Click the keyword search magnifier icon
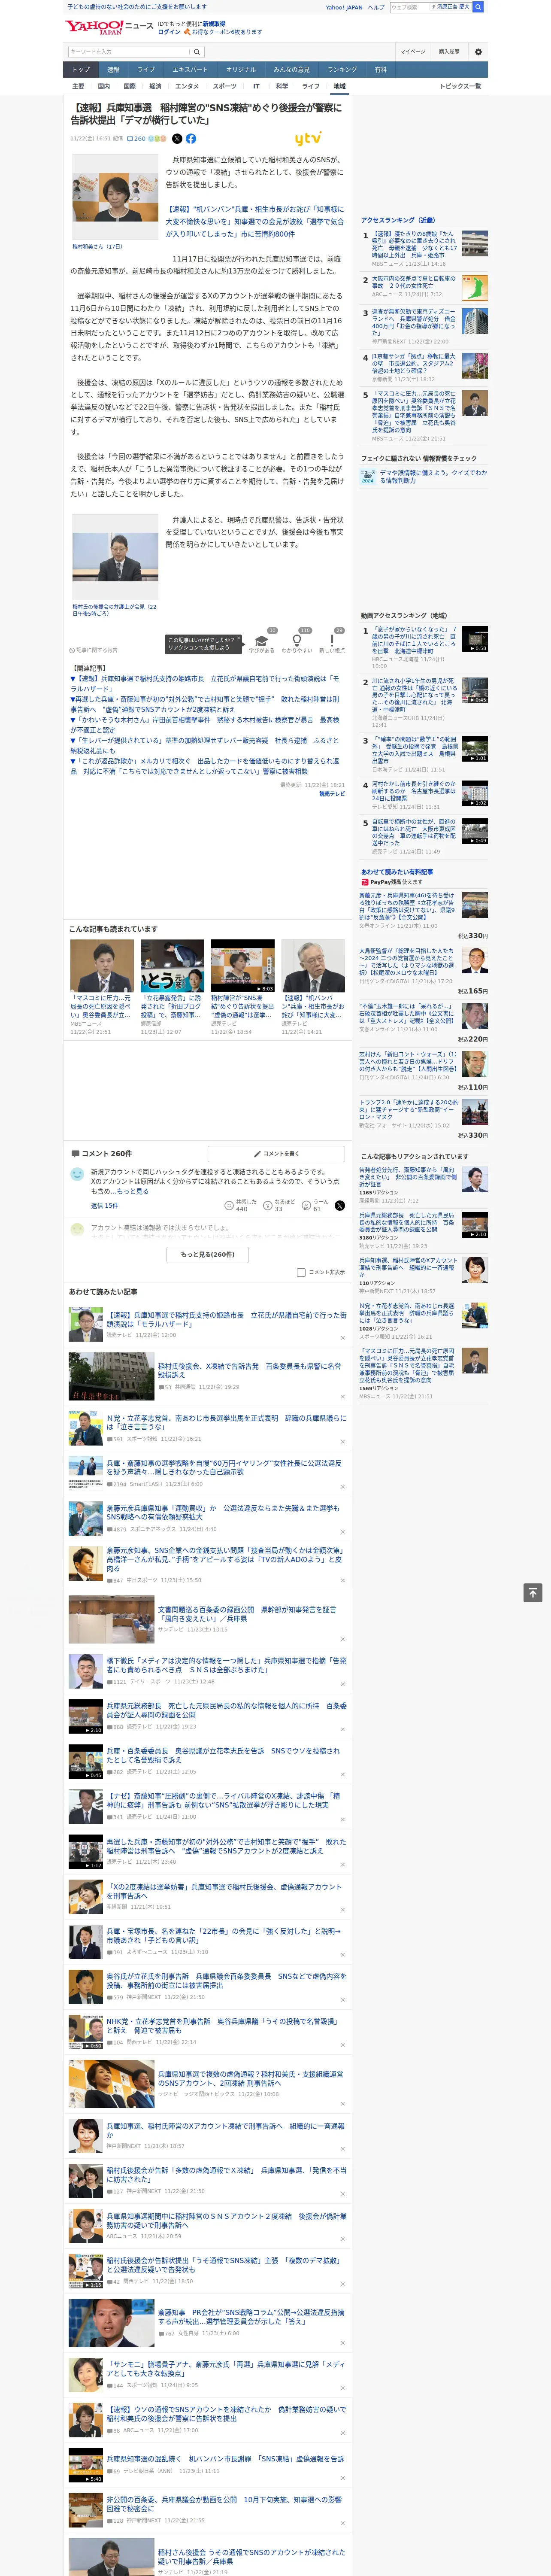This screenshot has height=2576, width=551. coord(197,52)
